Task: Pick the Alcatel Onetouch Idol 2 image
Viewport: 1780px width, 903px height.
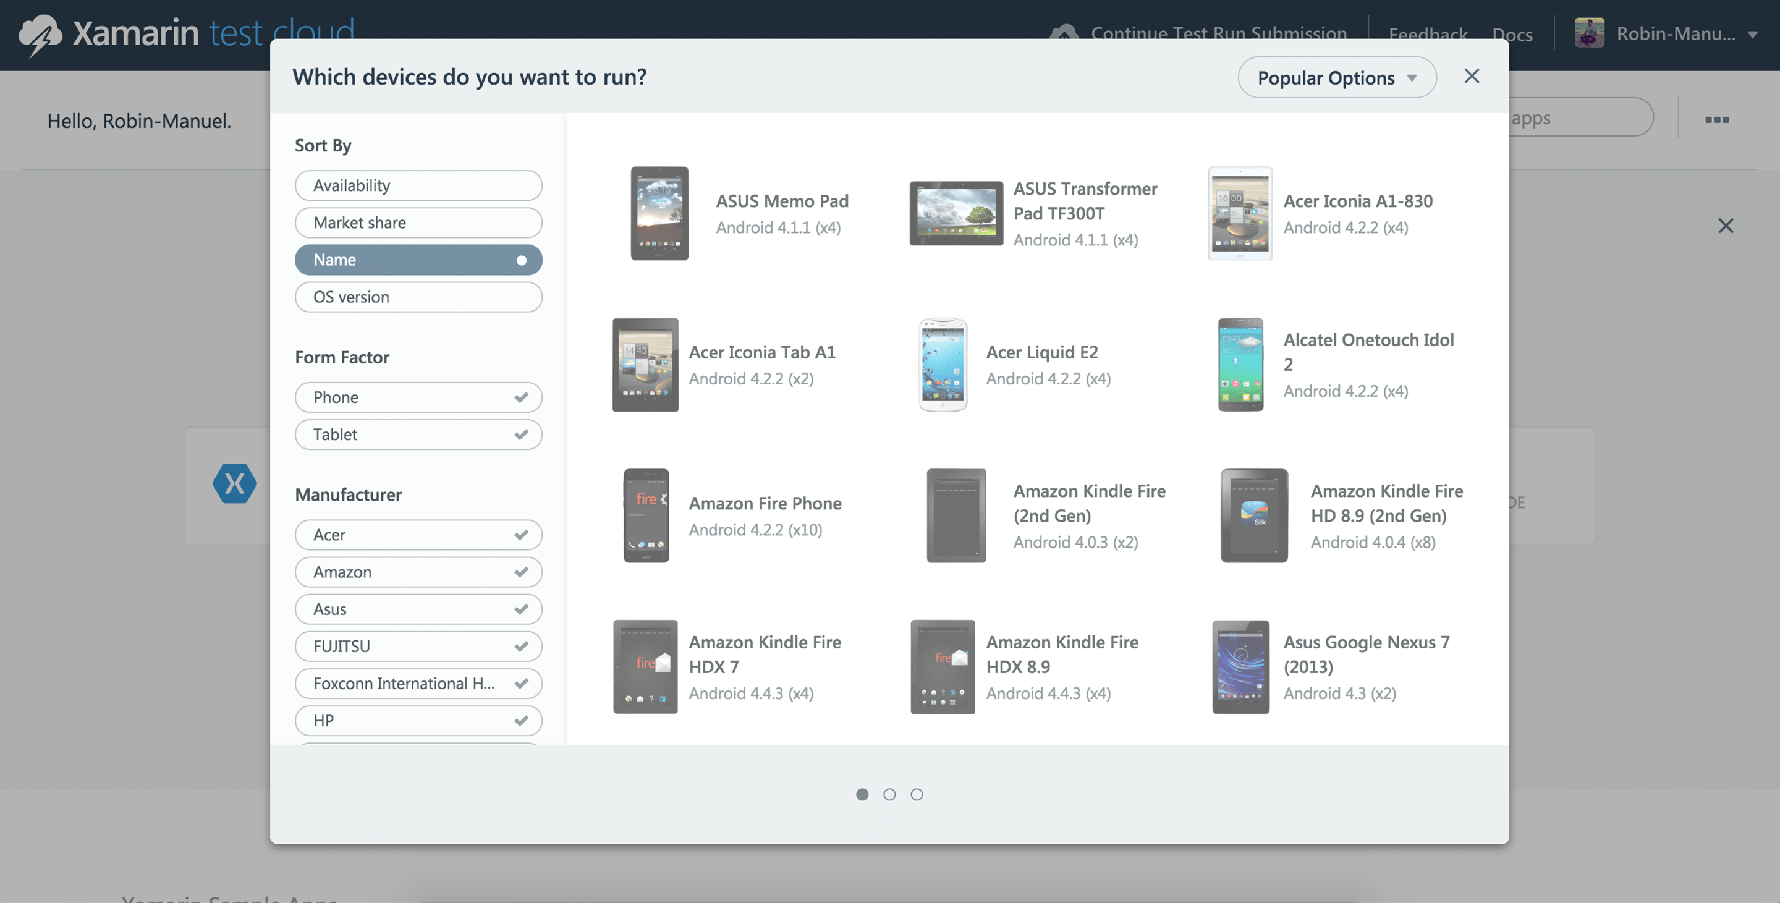Action: coord(1240,365)
